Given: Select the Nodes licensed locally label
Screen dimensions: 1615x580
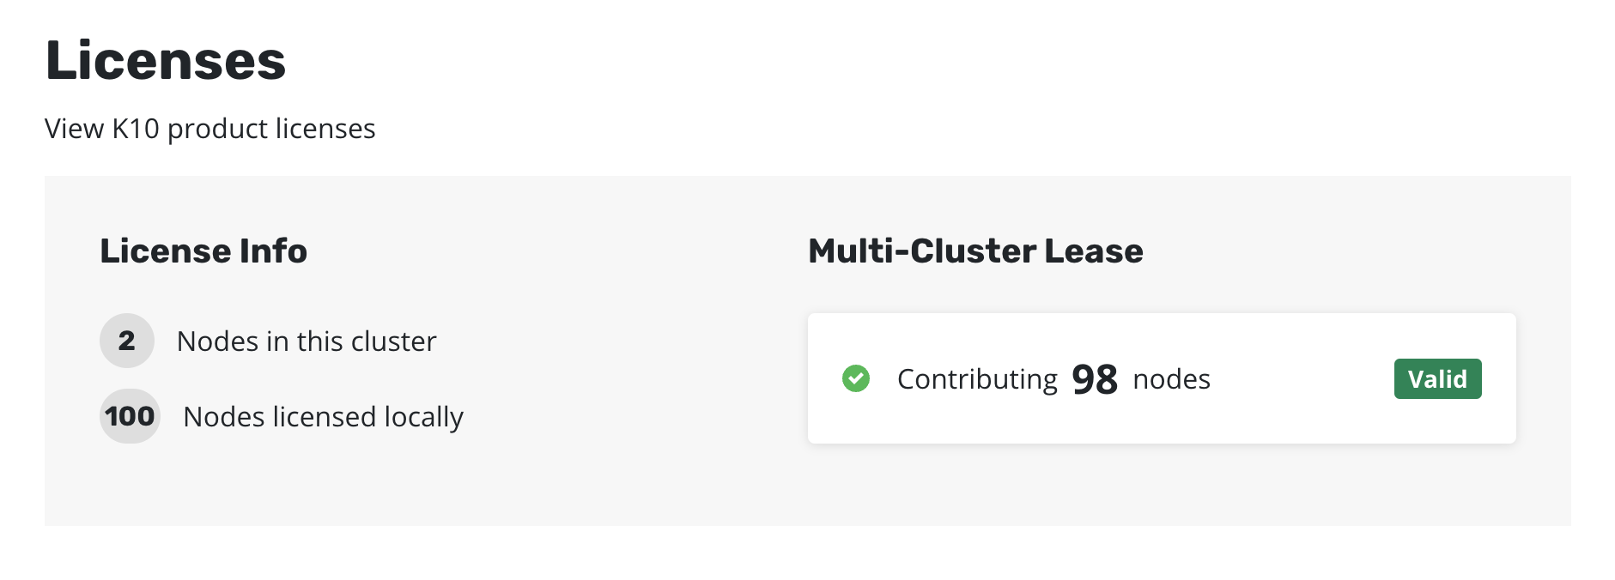Looking at the screenshot, I should click(x=323, y=417).
